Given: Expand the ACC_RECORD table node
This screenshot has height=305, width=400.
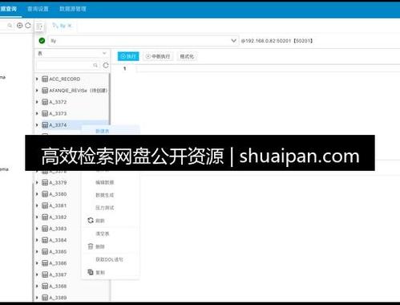Looking at the screenshot, I should (x=37, y=79).
